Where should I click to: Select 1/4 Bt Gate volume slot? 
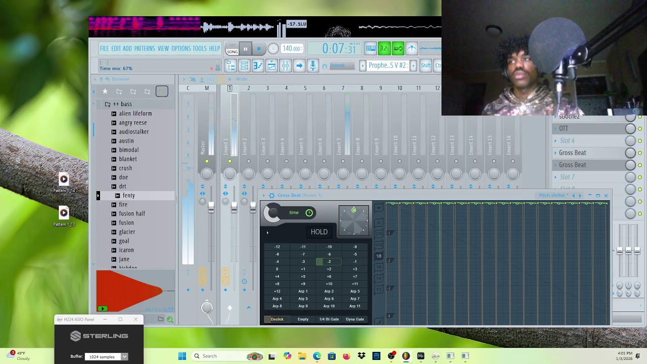(329, 319)
